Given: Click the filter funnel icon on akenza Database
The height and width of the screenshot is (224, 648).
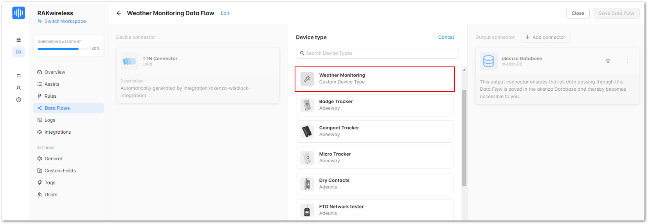Looking at the screenshot, I should 608,61.
